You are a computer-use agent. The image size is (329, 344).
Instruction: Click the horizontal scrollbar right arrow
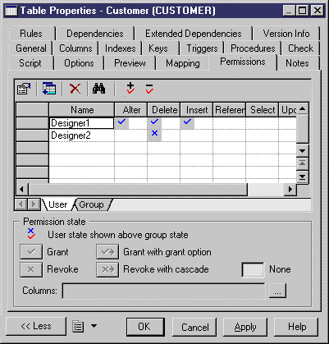pos(290,190)
